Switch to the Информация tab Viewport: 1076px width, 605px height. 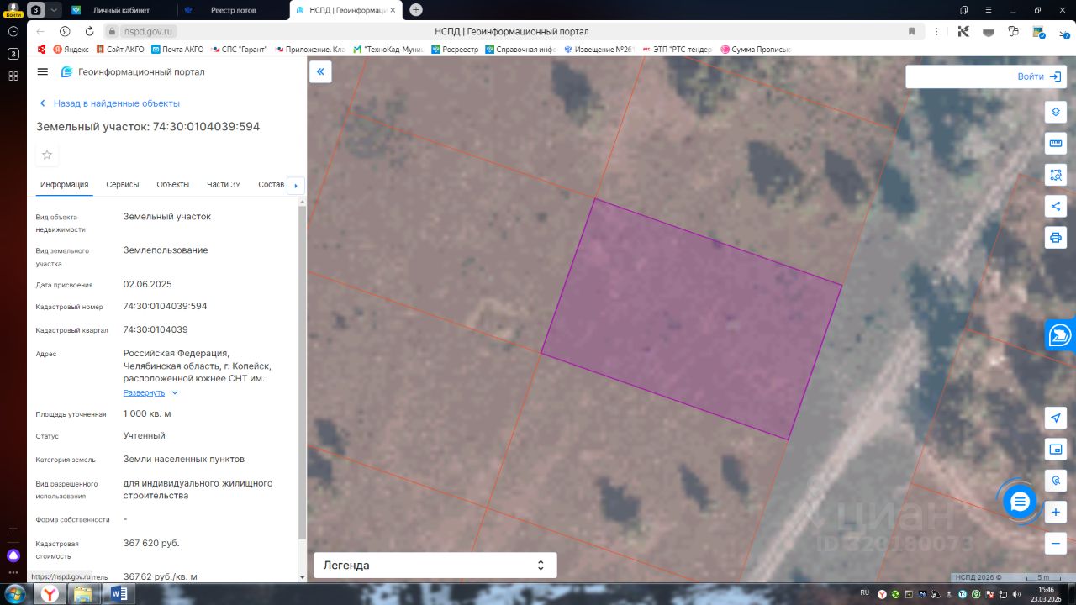[64, 185]
